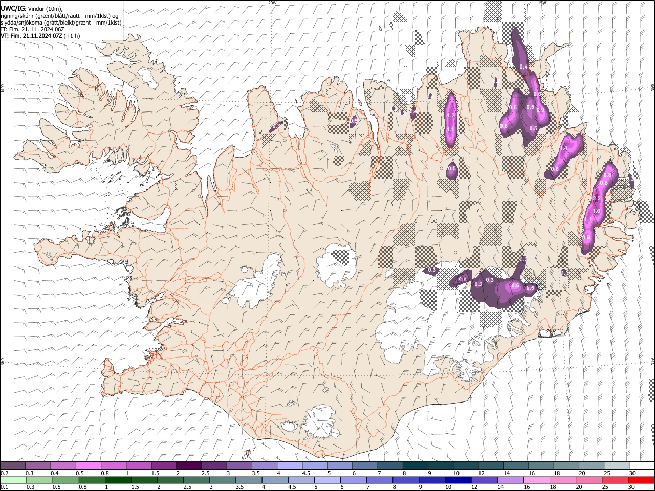Click the '2.2' snowfall value on the east coast

[596, 198]
